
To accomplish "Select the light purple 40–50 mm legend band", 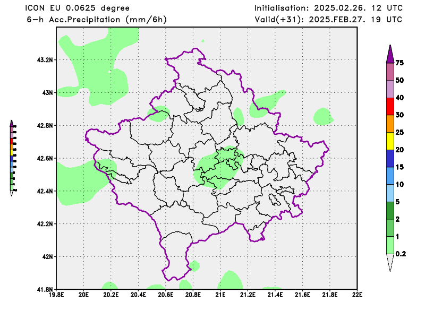I will 390,89.
